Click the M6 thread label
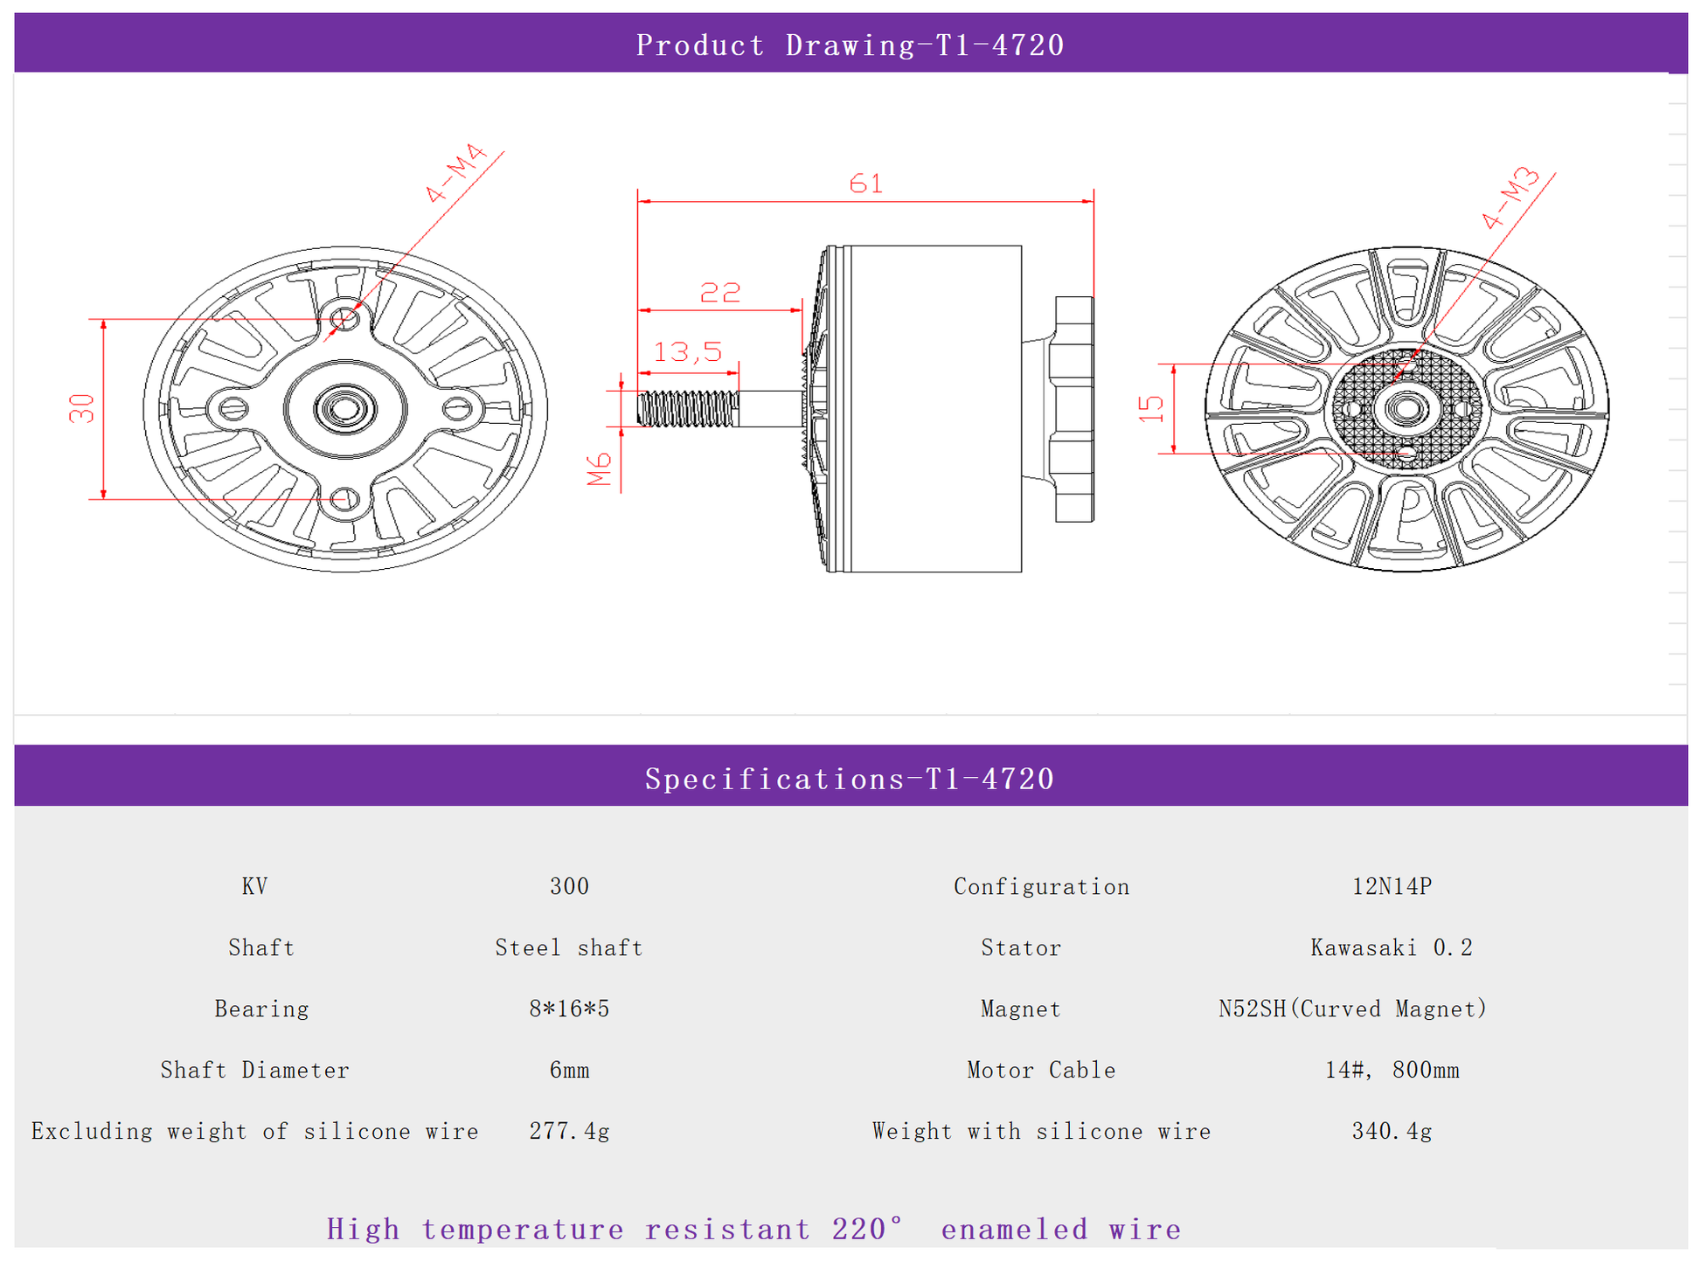 coord(600,469)
